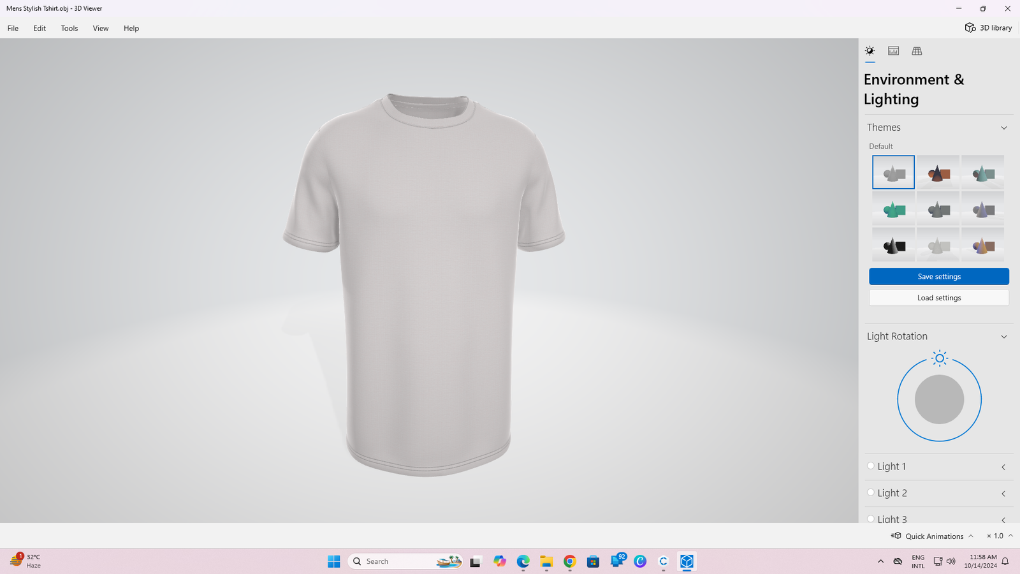Open the Stats & Shading tab icon
This screenshot has width=1020, height=574.
coord(893,51)
